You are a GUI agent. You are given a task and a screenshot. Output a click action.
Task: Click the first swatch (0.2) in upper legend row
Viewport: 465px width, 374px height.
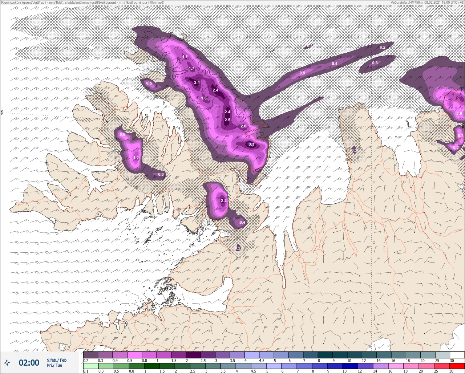[x=90, y=355]
